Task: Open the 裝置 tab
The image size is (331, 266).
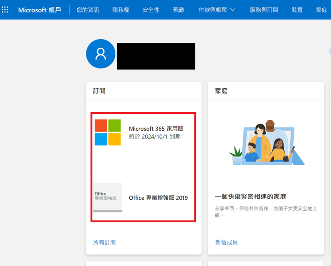Action: click(x=297, y=10)
